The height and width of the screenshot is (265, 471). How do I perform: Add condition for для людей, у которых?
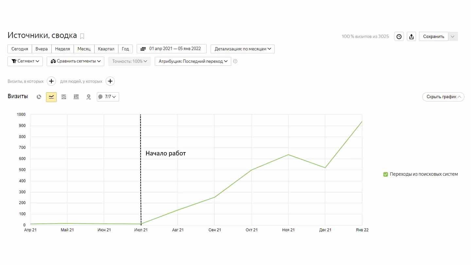coord(110,81)
